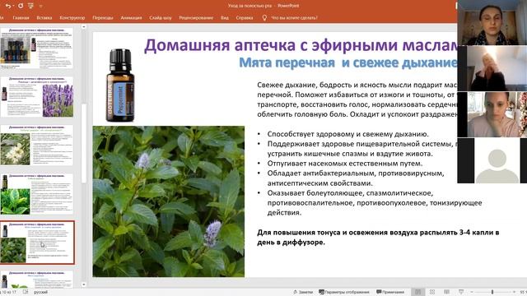This screenshot has height=296, width=527.
Task: Start Slide Show icon in status bar
Action: click(461, 292)
